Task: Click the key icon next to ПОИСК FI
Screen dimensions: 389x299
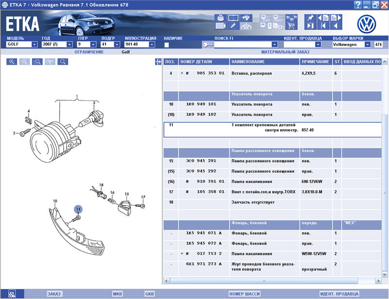Action: [x=208, y=45]
